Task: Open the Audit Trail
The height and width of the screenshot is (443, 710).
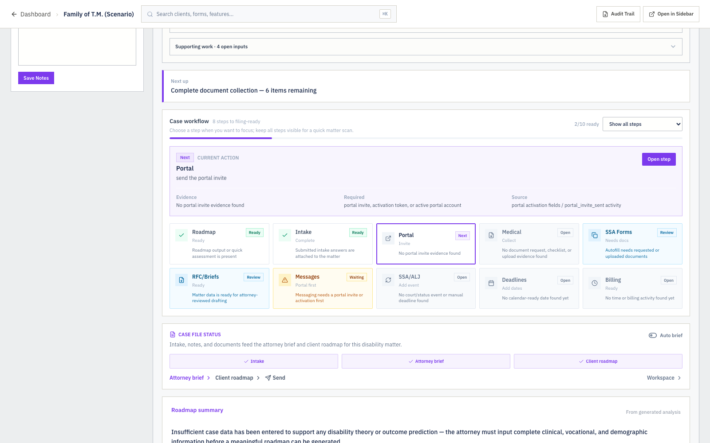Action: pyautogui.click(x=618, y=14)
